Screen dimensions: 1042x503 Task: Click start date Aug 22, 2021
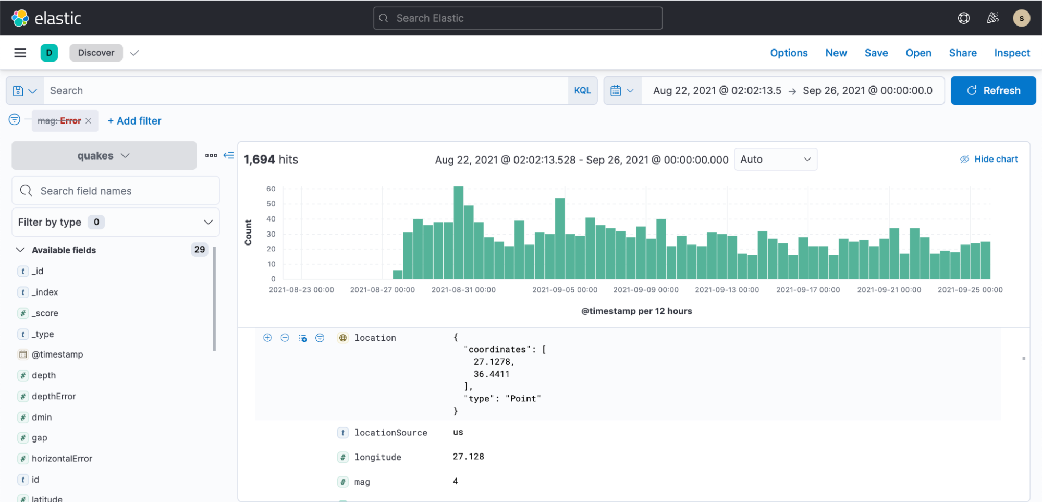click(x=717, y=91)
